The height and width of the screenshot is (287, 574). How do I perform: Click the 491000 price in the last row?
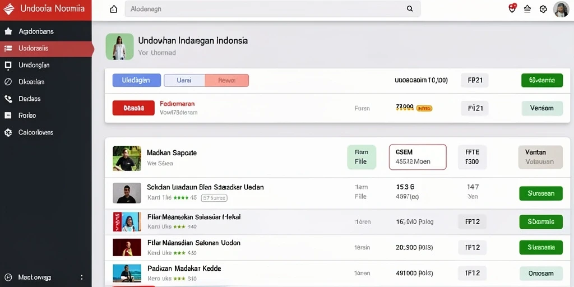point(414,273)
